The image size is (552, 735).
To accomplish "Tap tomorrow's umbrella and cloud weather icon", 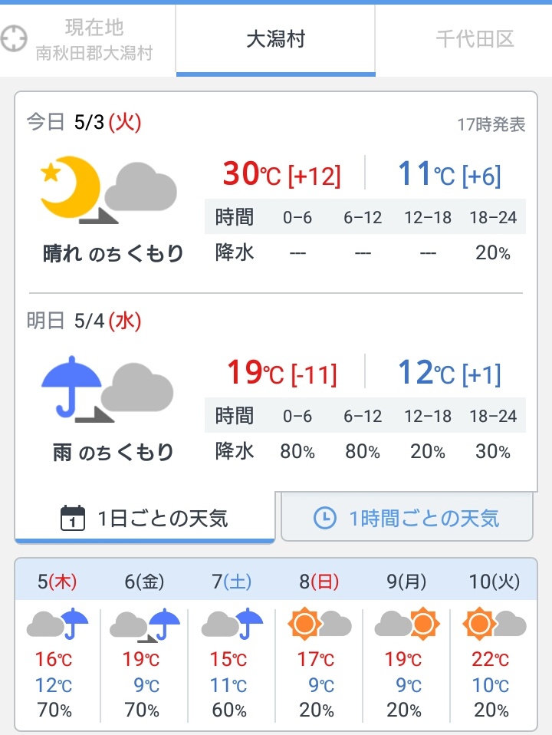I will pos(108,389).
